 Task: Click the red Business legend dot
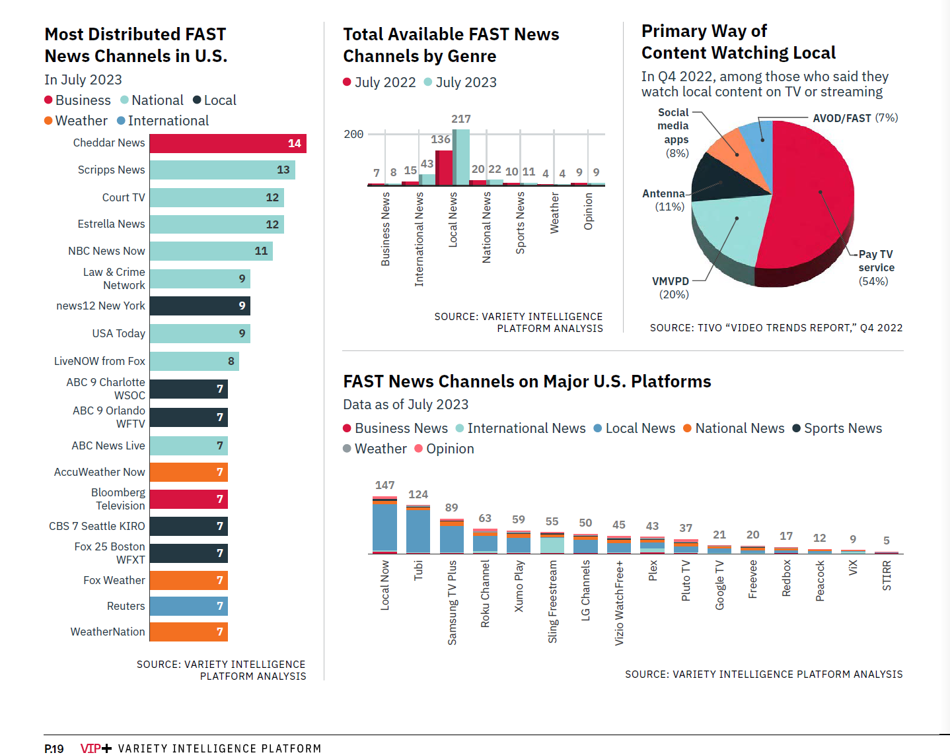click(48, 100)
